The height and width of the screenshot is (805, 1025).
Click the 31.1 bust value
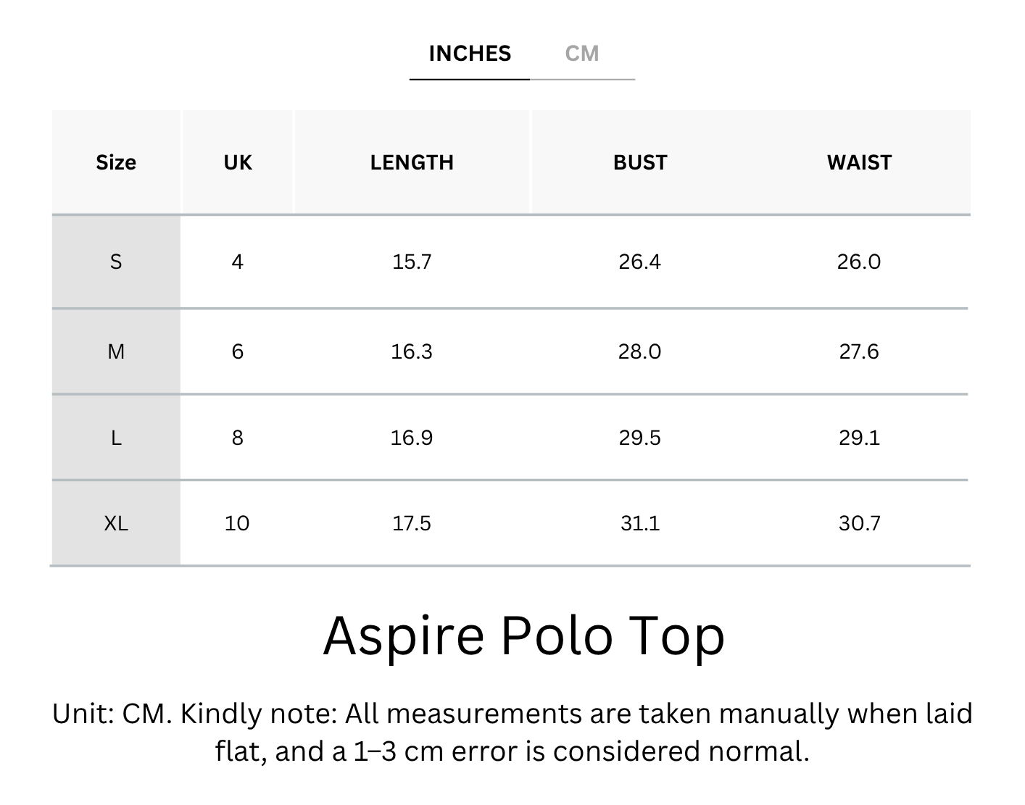(640, 523)
